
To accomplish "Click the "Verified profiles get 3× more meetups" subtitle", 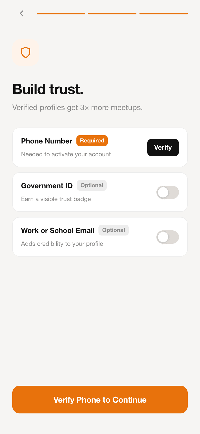I will (x=77, y=107).
